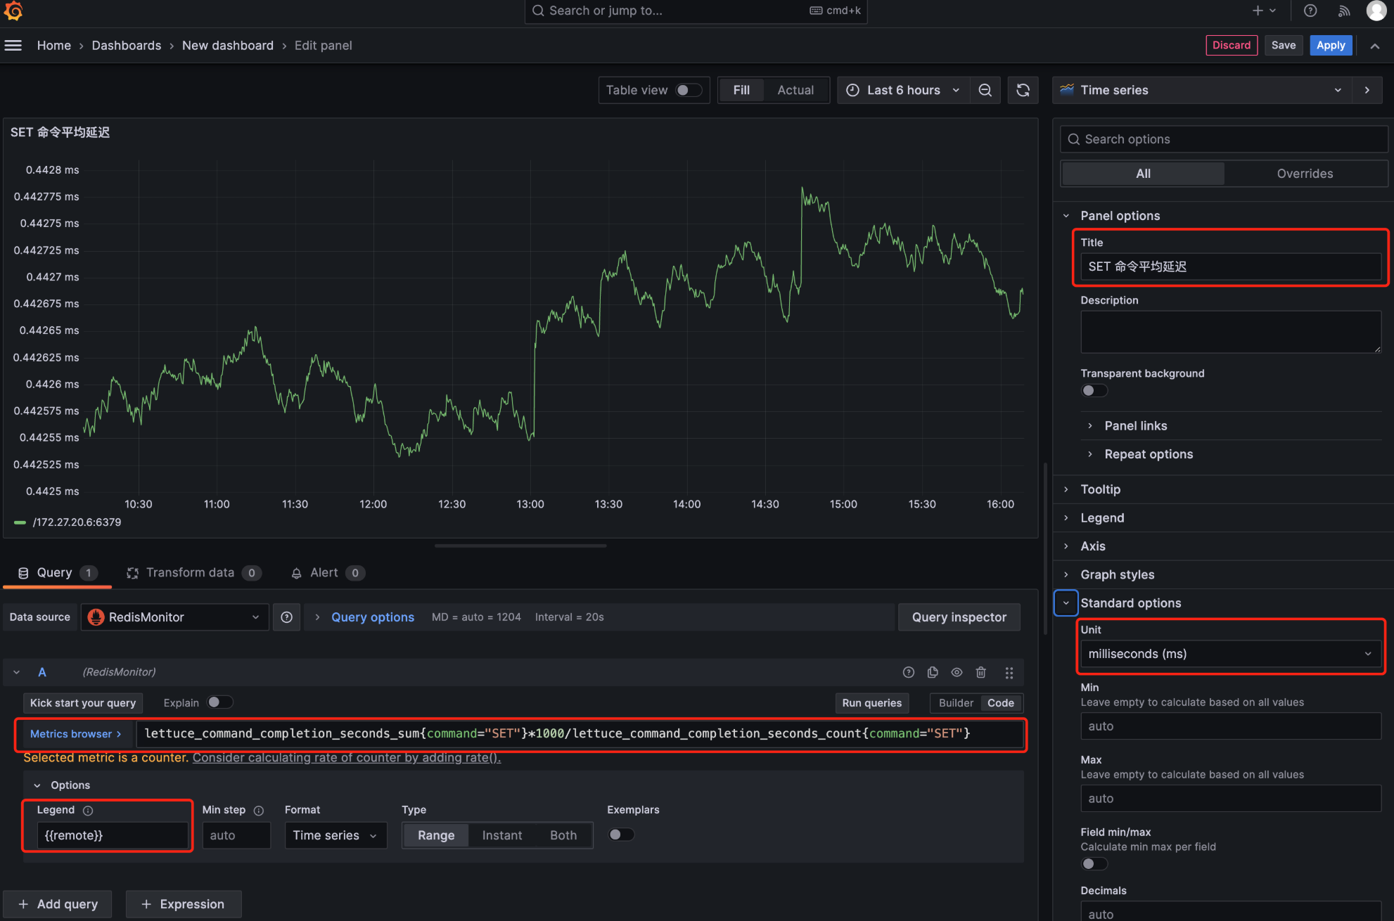Select the Overrides tab
1394x921 pixels.
point(1305,174)
